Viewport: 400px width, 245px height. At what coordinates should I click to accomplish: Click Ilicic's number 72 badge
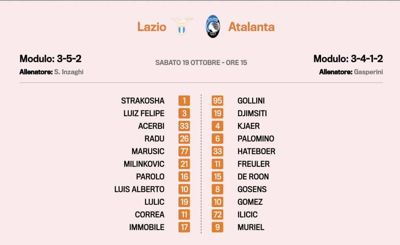[217, 214]
